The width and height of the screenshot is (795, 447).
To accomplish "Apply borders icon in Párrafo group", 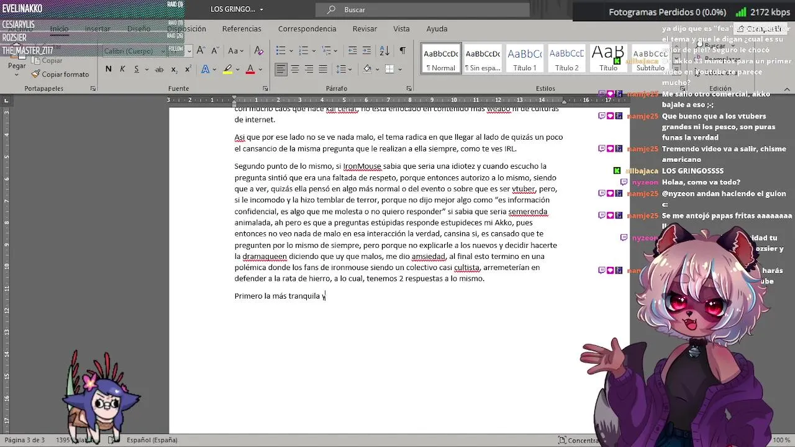I will pos(389,69).
